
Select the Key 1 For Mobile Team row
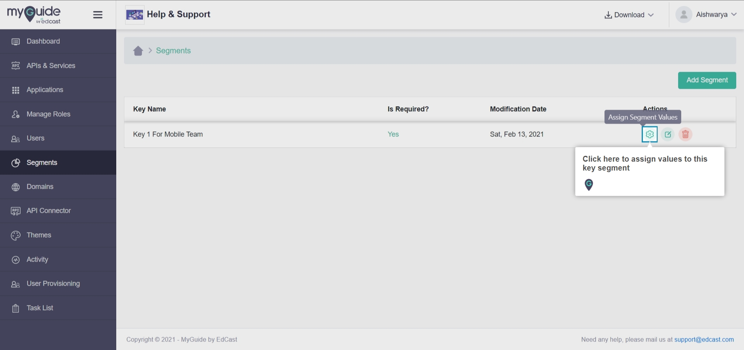click(430, 134)
